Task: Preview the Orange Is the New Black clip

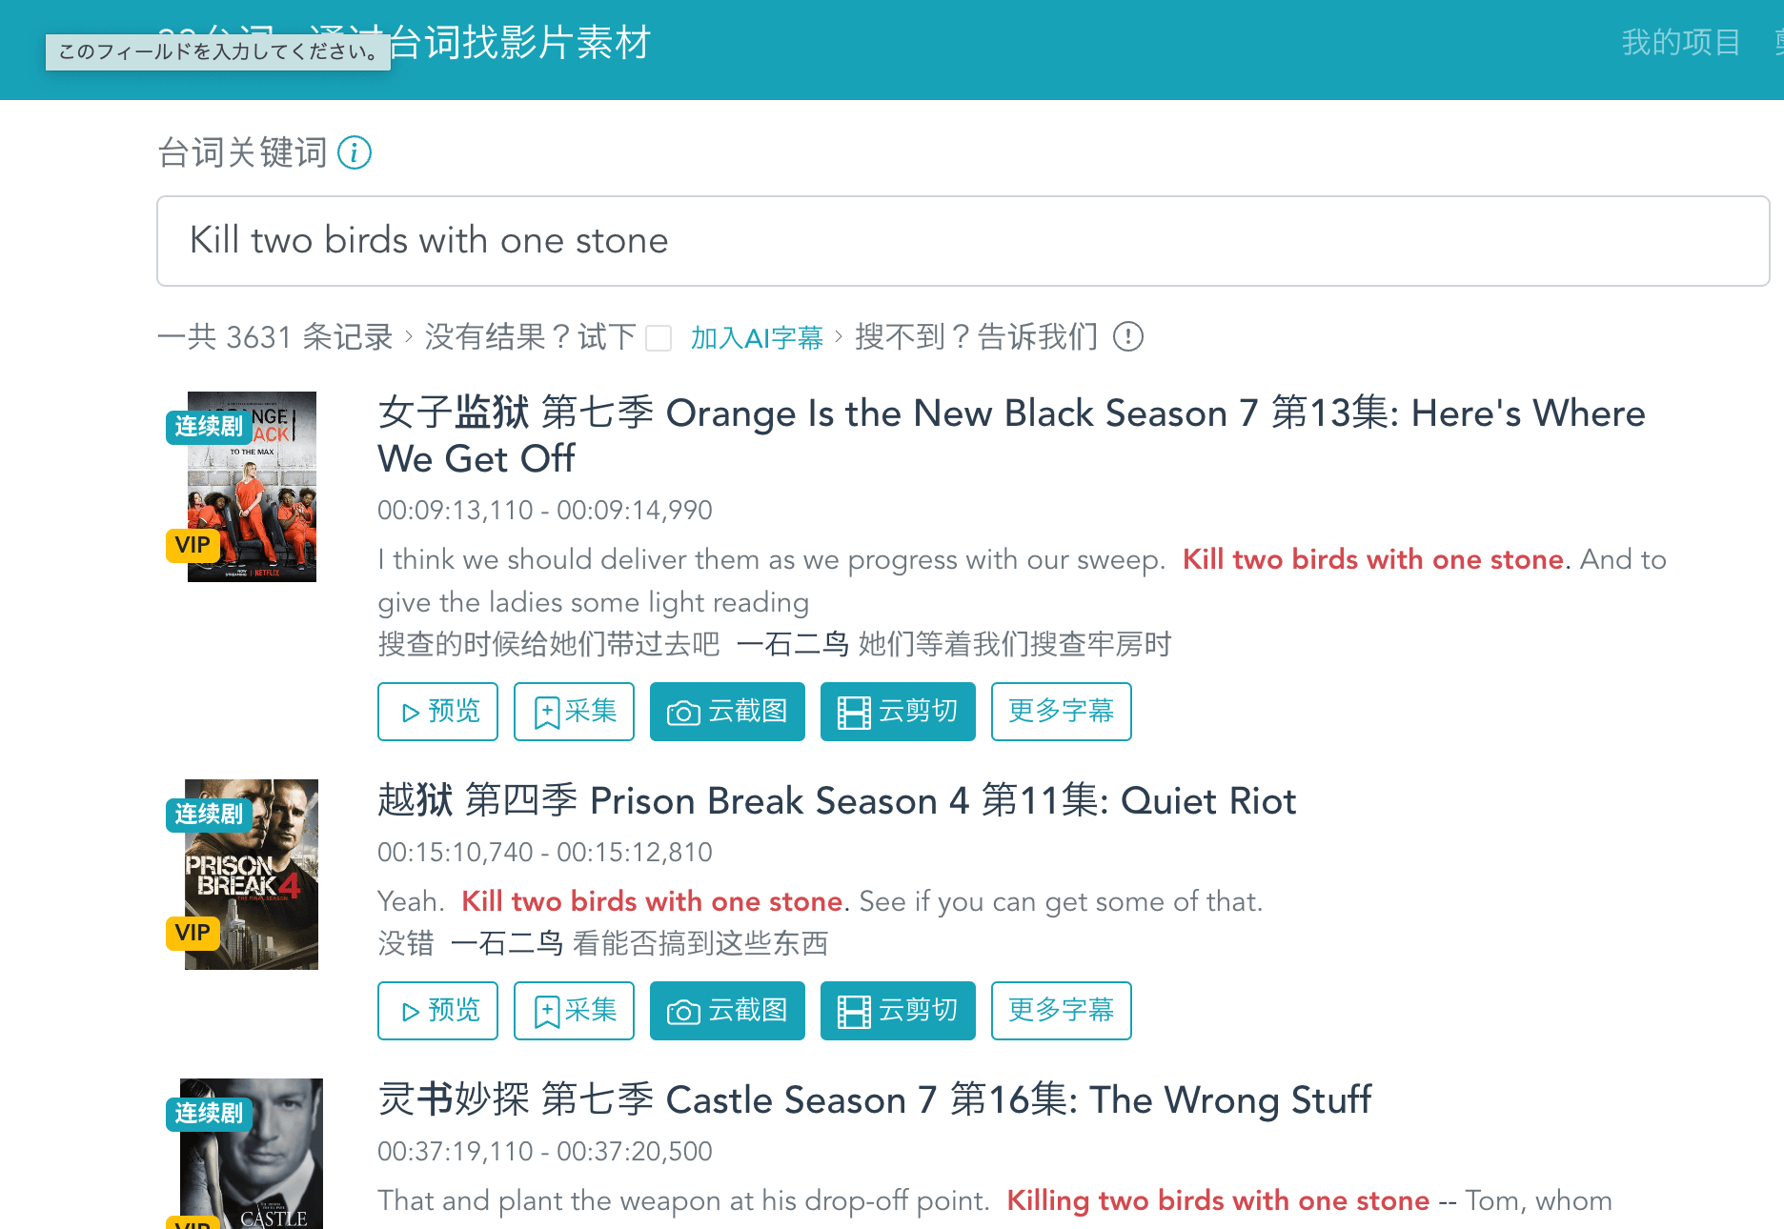Action: point(437,712)
